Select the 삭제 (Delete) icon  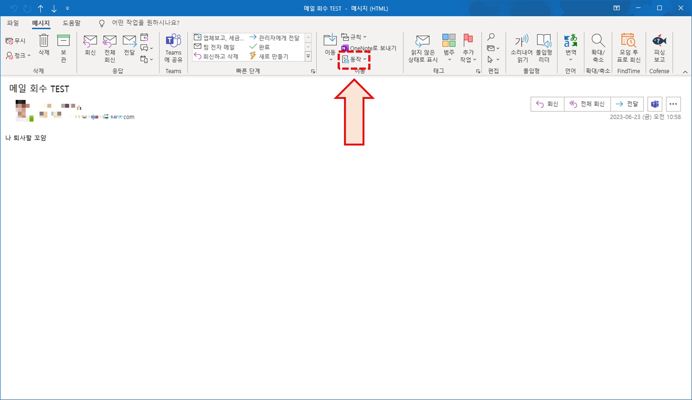(43, 46)
